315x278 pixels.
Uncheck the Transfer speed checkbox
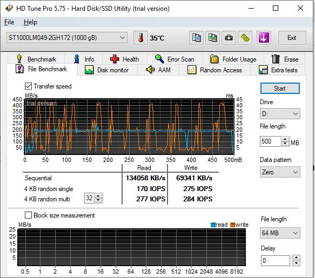pyautogui.click(x=28, y=86)
